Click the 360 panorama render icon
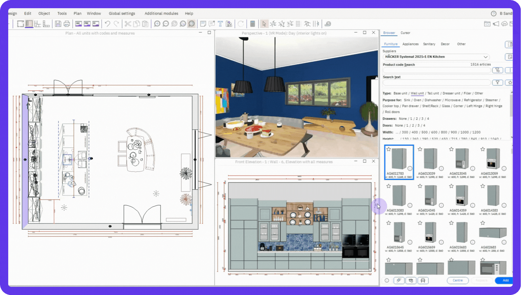The height and width of the screenshot is (295, 526). point(78,24)
